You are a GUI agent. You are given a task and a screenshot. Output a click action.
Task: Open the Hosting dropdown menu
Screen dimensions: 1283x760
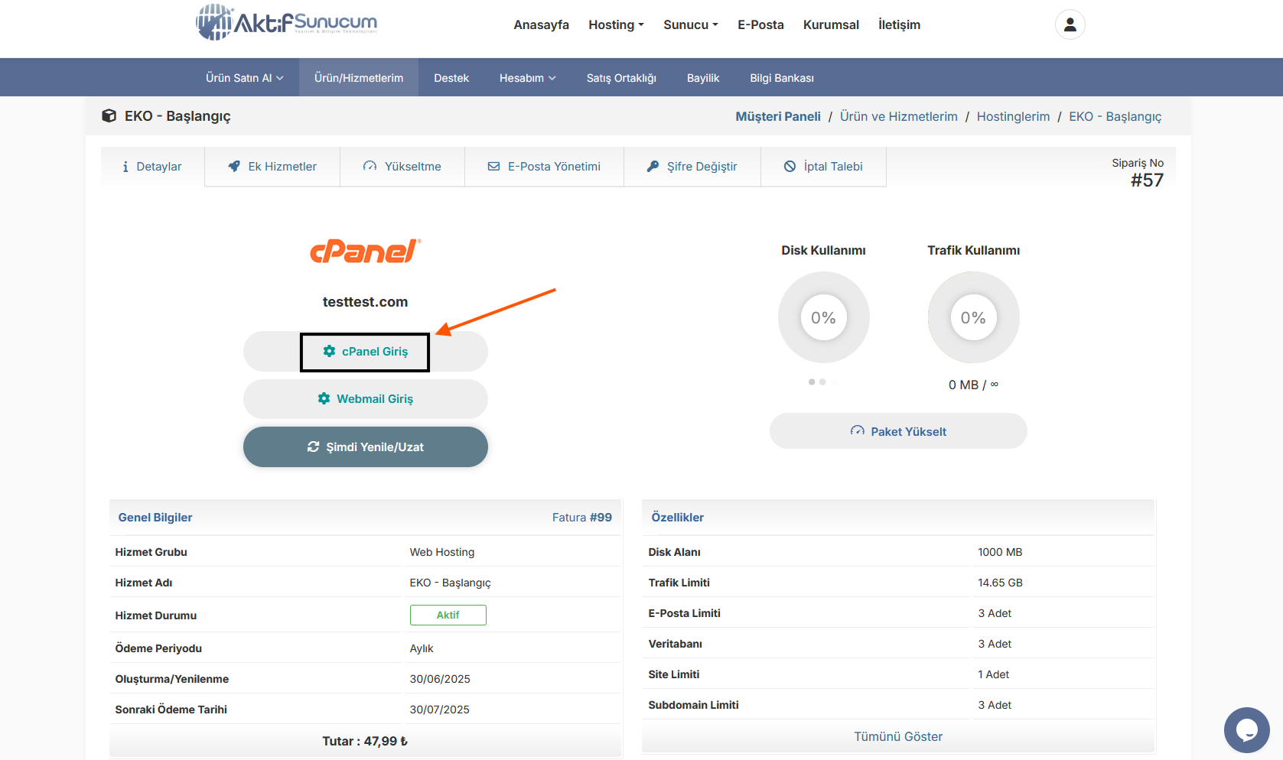(616, 24)
